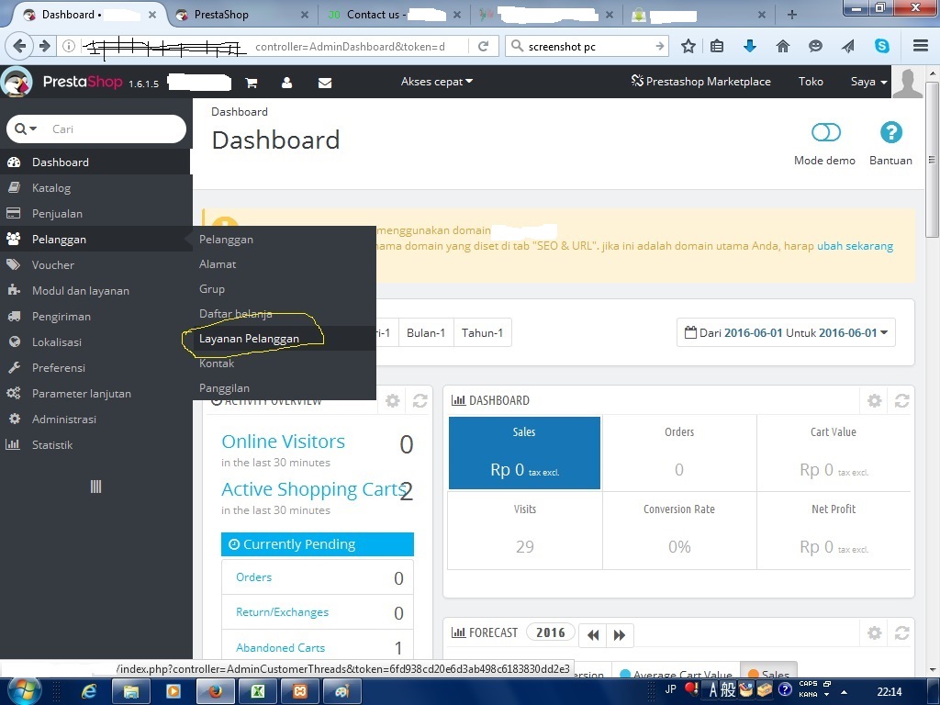
Task: Select the Sales dashboard tile
Action: (x=524, y=453)
